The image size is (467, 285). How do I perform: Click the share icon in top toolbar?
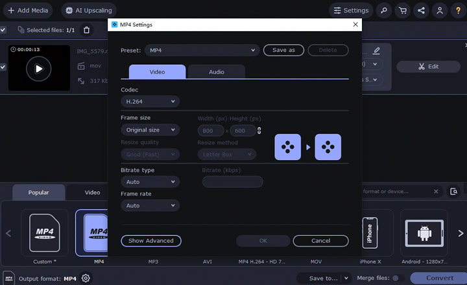[x=422, y=10]
